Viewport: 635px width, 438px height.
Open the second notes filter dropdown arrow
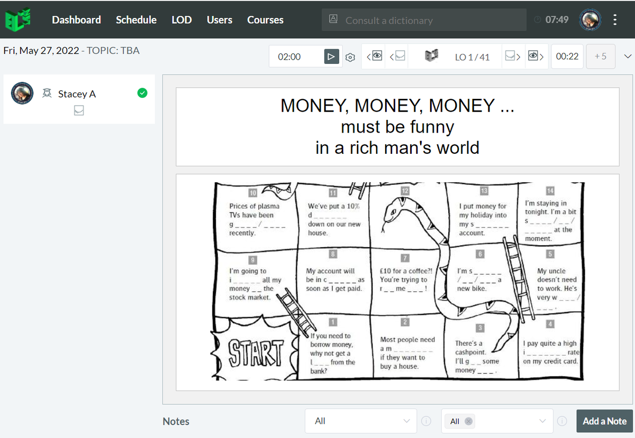[542, 421]
